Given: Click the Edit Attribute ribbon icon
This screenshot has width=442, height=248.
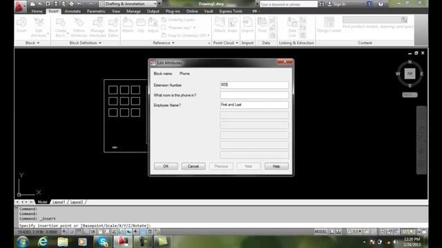Looking at the screenshot, I should pyautogui.click(x=39, y=27).
